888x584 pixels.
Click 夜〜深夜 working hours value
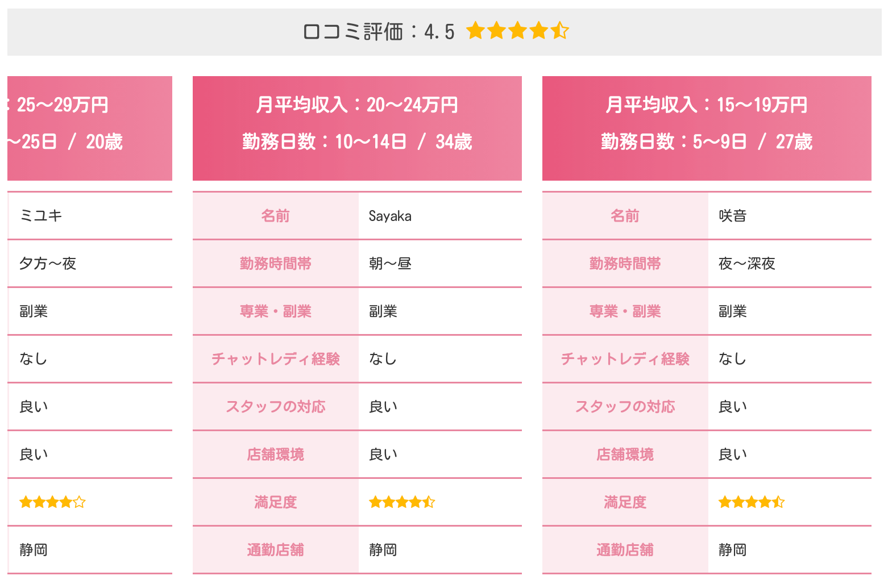click(x=746, y=264)
